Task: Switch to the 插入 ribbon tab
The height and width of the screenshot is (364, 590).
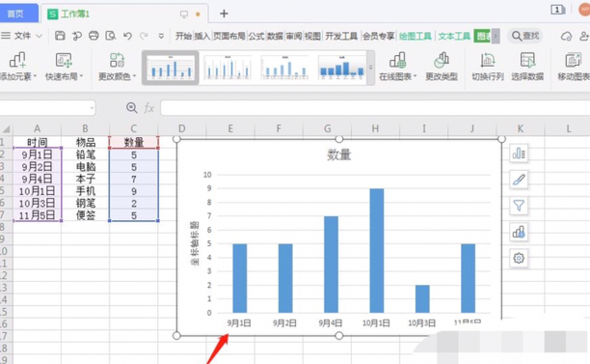Action: [x=202, y=36]
